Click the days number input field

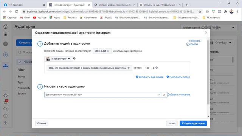point(147,68)
